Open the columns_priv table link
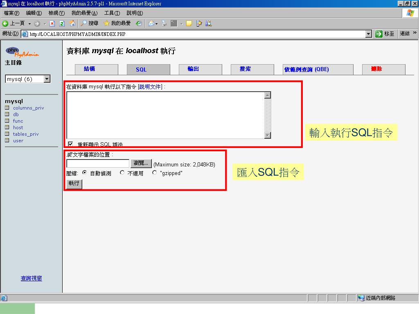 click(28, 108)
